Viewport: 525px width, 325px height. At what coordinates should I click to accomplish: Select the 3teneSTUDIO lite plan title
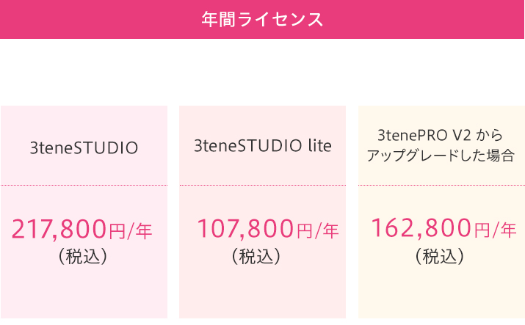pos(263,146)
